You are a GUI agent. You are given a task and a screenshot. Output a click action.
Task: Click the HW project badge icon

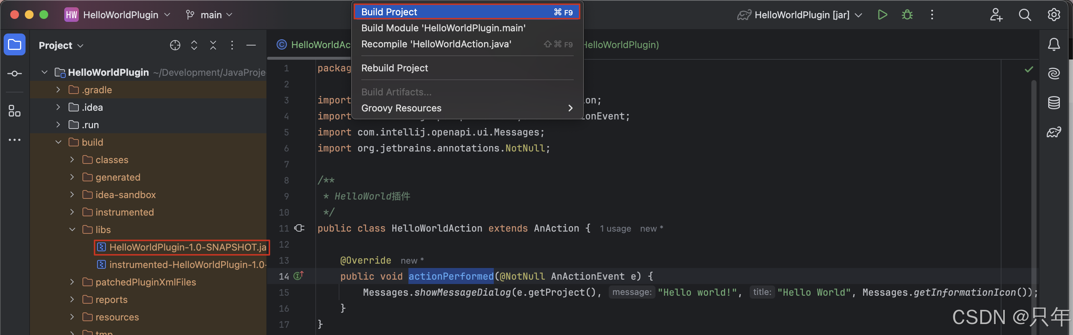point(71,15)
